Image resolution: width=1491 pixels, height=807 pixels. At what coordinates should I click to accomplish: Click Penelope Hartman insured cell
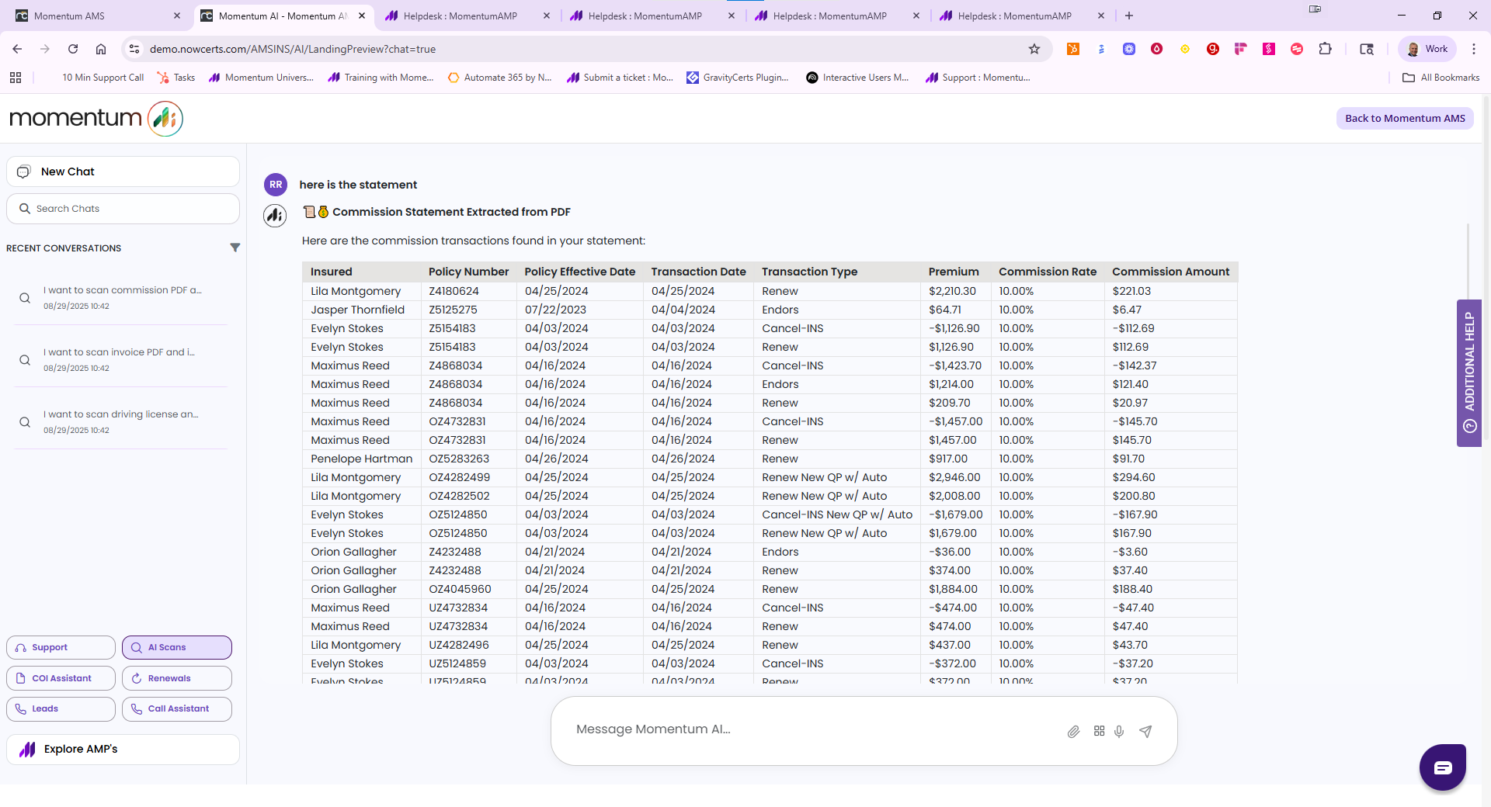362,459
